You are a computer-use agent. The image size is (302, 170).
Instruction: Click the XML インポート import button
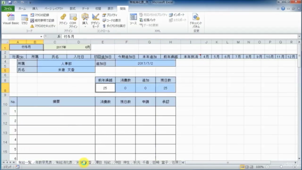[x=177, y=15]
